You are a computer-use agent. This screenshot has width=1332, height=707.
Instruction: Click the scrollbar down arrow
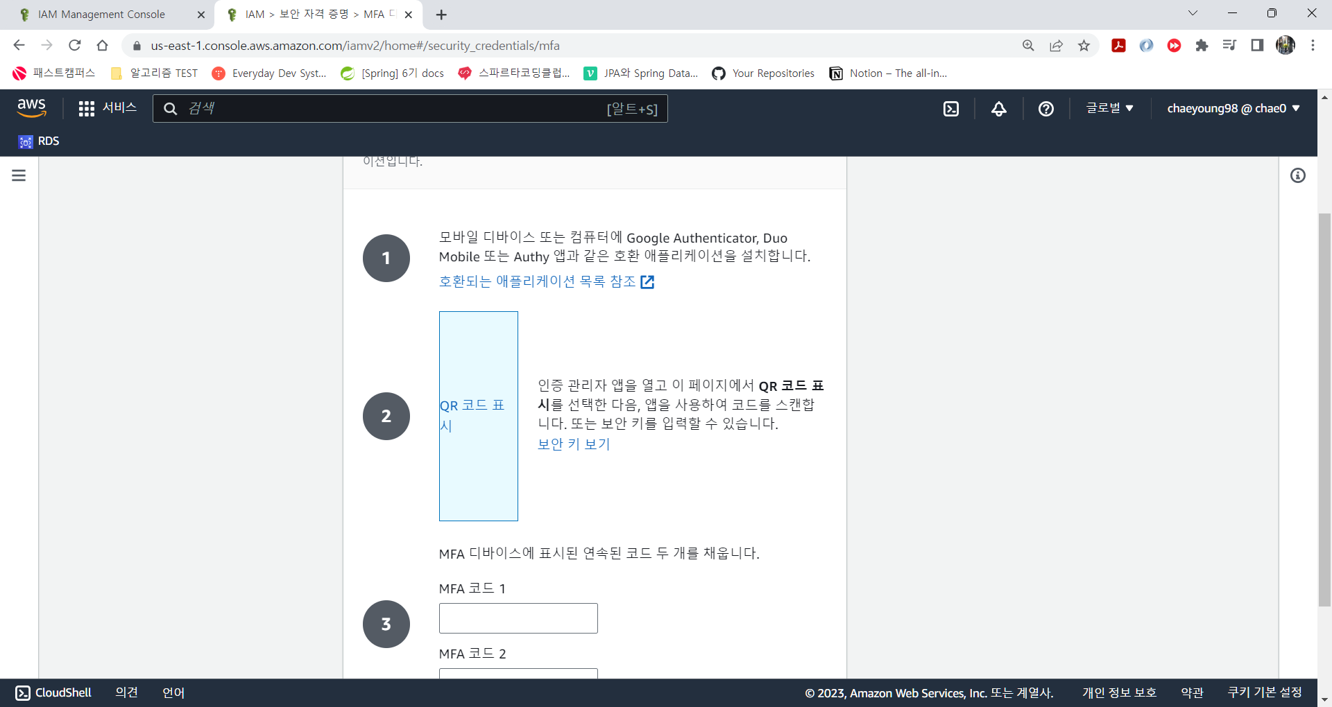click(1324, 699)
